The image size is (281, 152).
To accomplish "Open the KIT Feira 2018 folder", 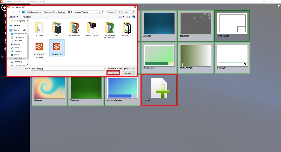I will click(x=74, y=29).
